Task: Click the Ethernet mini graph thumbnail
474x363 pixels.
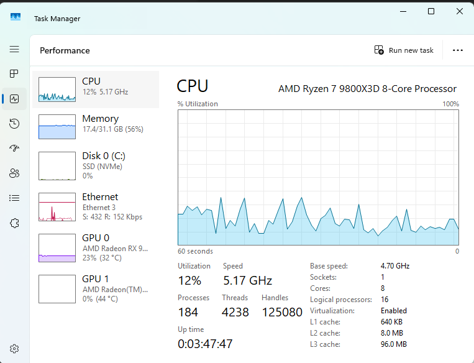Action: tap(57, 207)
